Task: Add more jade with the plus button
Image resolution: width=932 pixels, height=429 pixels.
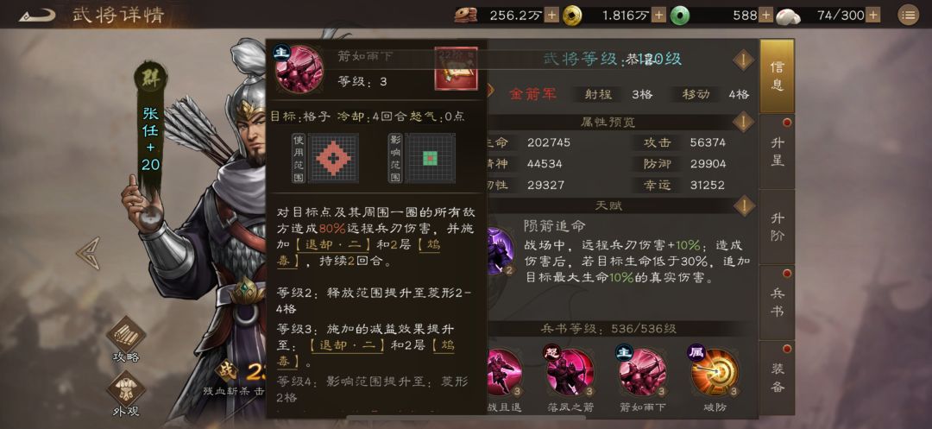Action: 766,16
